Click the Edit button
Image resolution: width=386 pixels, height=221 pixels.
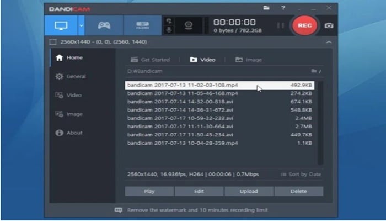(x=199, y=191)
